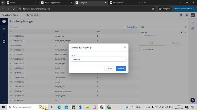Focus the Name input field
The height and width of the screenshot is (110, 197).
pos(98,59)
